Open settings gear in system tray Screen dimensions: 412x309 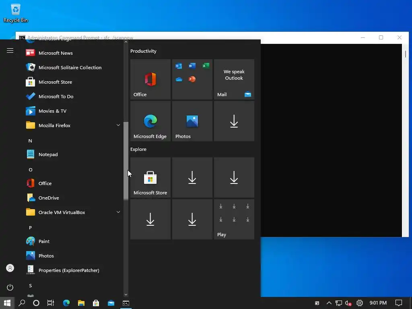(x=359, y=303)
